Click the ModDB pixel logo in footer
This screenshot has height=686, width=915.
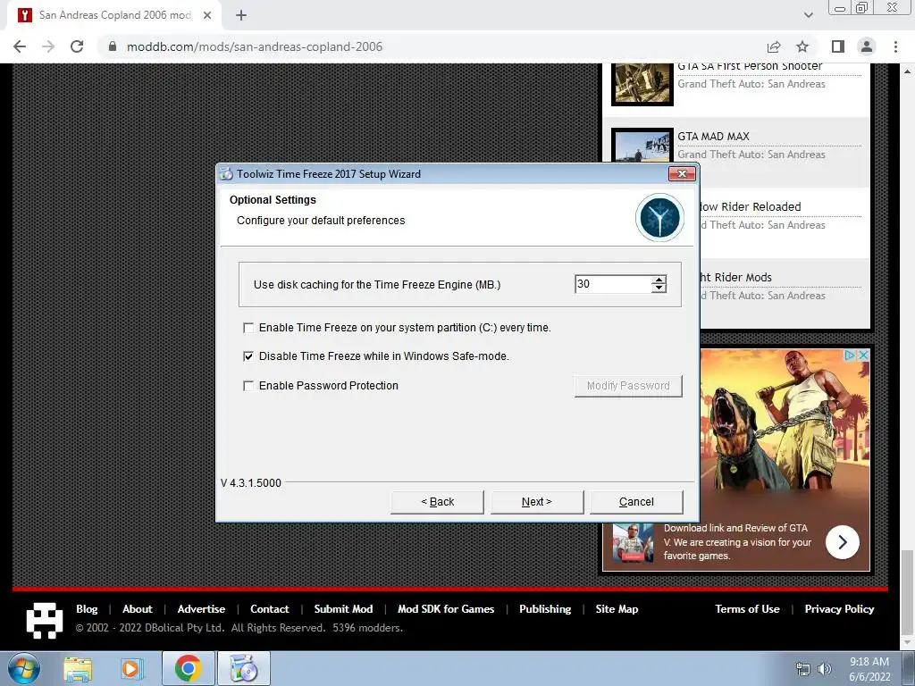tap(45, 620)
